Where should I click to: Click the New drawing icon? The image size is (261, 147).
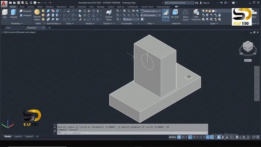[10, 3]
